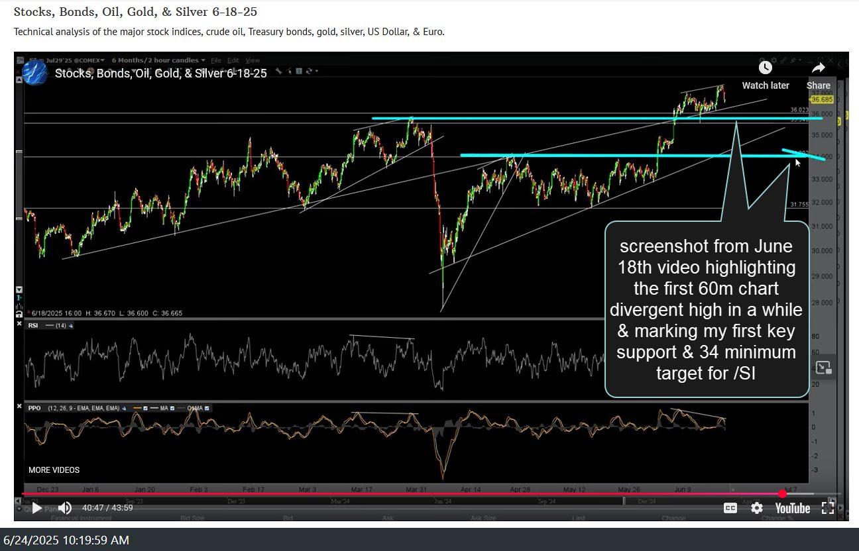
Task: Toggle closed captions on the video
Action: point(730,508)
